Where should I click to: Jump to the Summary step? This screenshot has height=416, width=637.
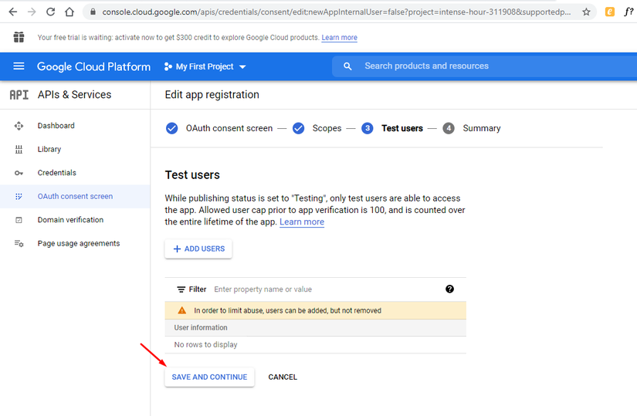tap(481, 128)
